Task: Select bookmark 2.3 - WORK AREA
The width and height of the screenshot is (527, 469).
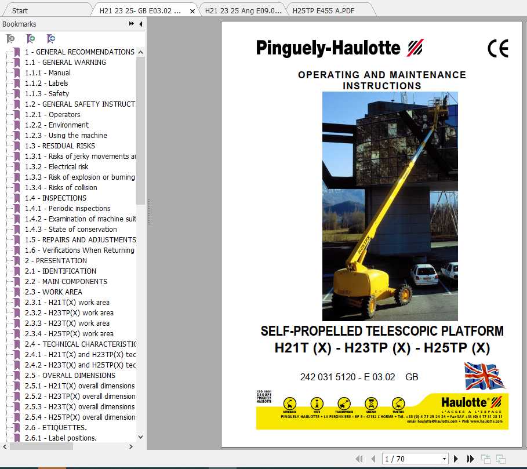Action: (53, 292)
